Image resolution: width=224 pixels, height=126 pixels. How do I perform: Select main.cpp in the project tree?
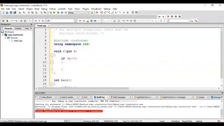click(x=18, y=41)
